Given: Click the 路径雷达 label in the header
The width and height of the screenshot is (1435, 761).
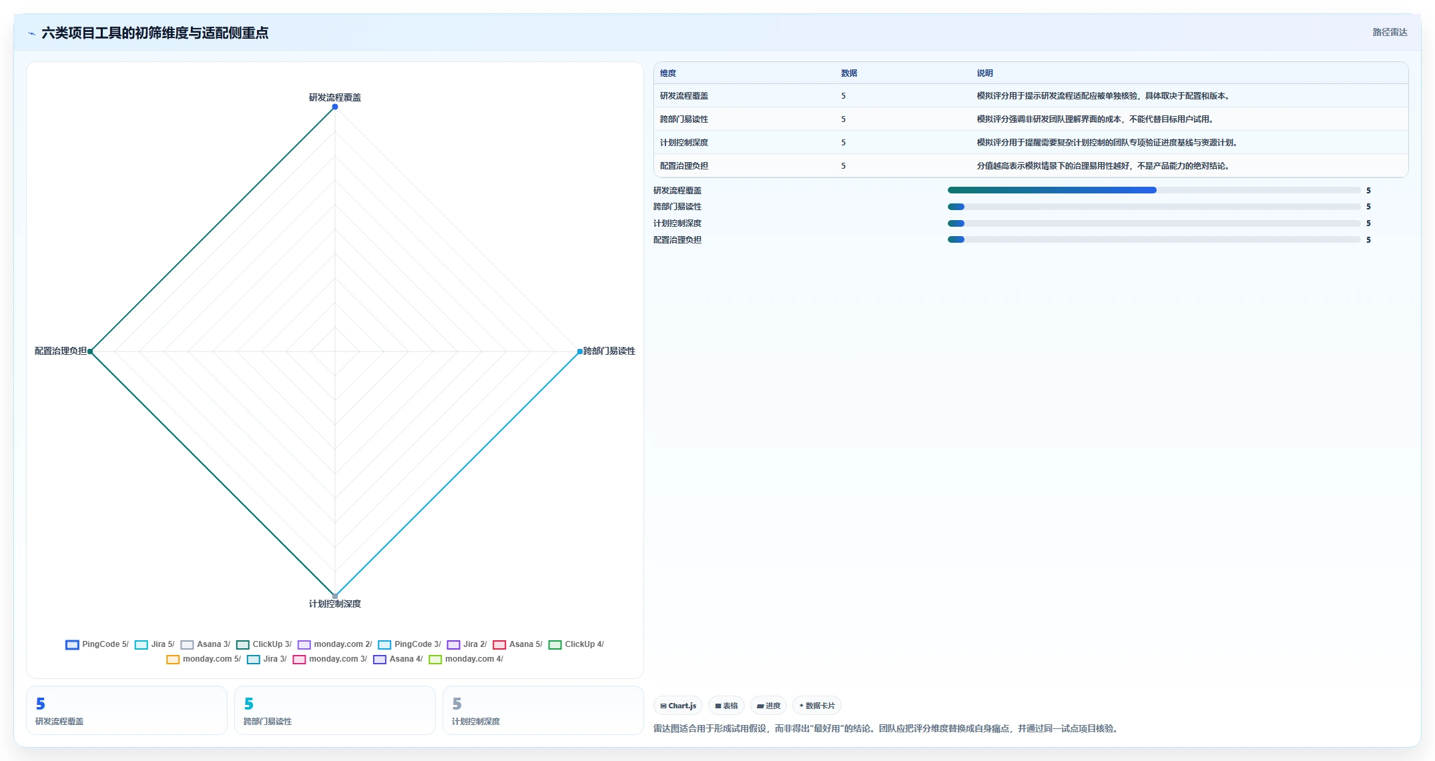Looking at the screenshot, I should pyautogui.click(x=1390, y=32).
